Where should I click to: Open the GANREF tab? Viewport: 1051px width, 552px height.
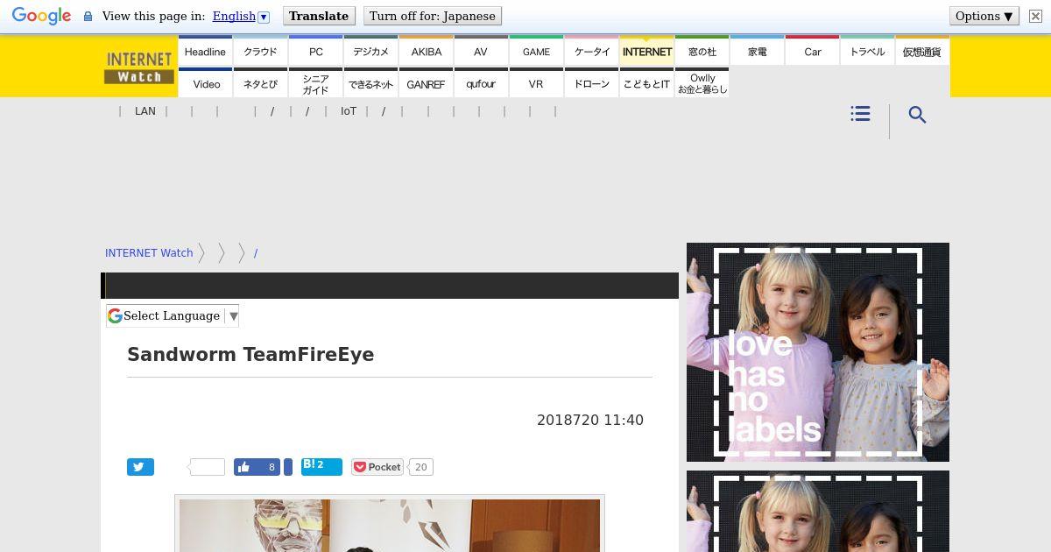[426, 83]
